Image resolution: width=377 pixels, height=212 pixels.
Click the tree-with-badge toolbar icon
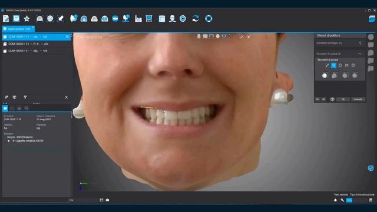coord(126,18)
